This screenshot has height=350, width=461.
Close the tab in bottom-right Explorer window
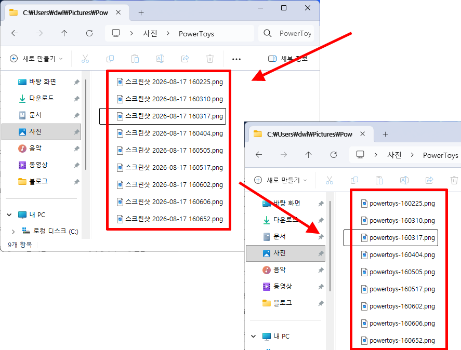[362, 134]
